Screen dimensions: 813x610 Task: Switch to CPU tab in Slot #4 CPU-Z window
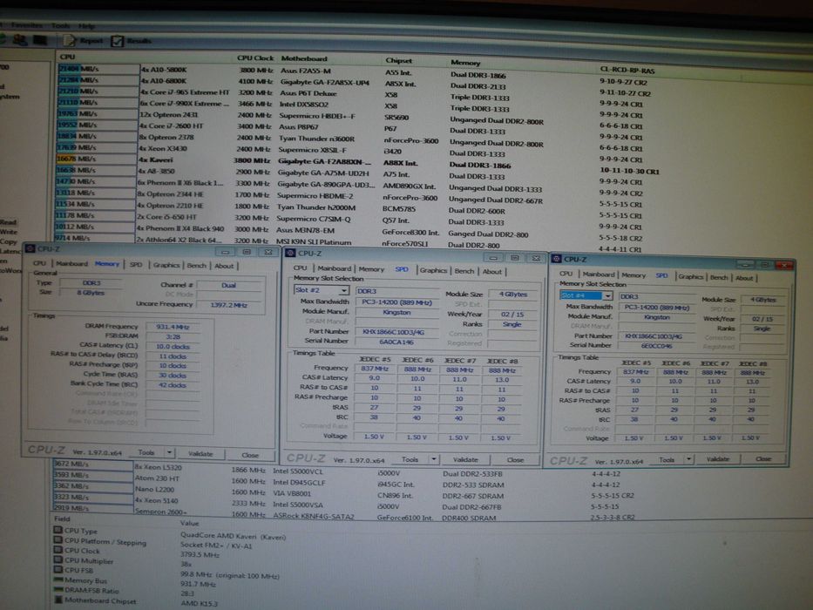[x=566, y=274]
